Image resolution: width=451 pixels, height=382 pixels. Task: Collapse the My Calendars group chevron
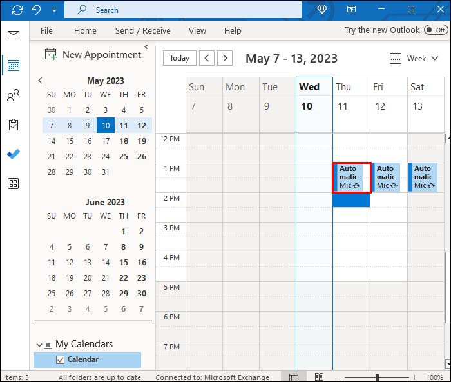pyautogui.click(x=39, y=345)
